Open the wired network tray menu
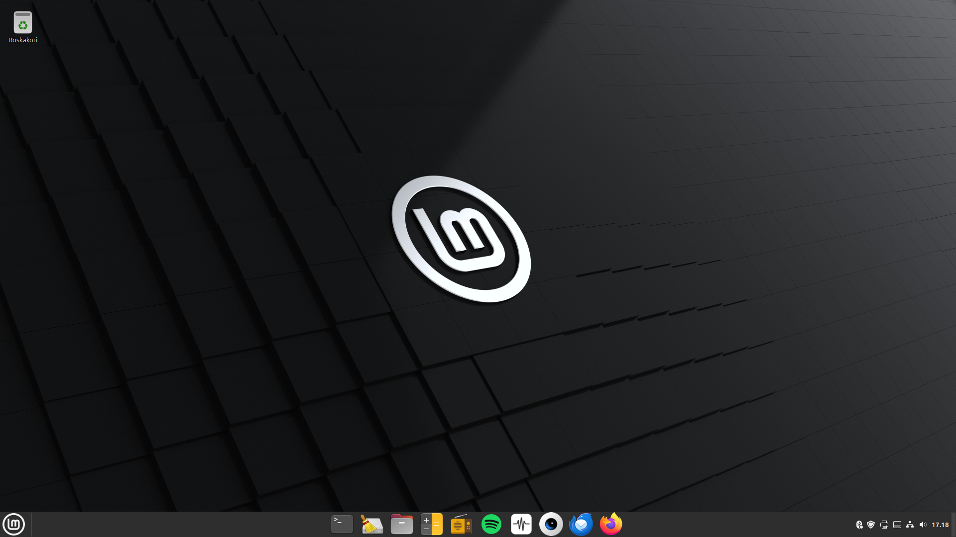The image size is (956, 537). click(x=910, y=525)
